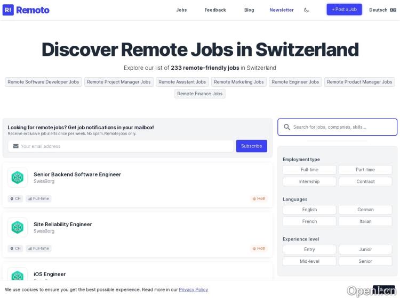Click Hot! badge on Senior Backend Software Engineer
This screenshot has width=400, height=299.
pyautogui.click(x=259, y=199)
